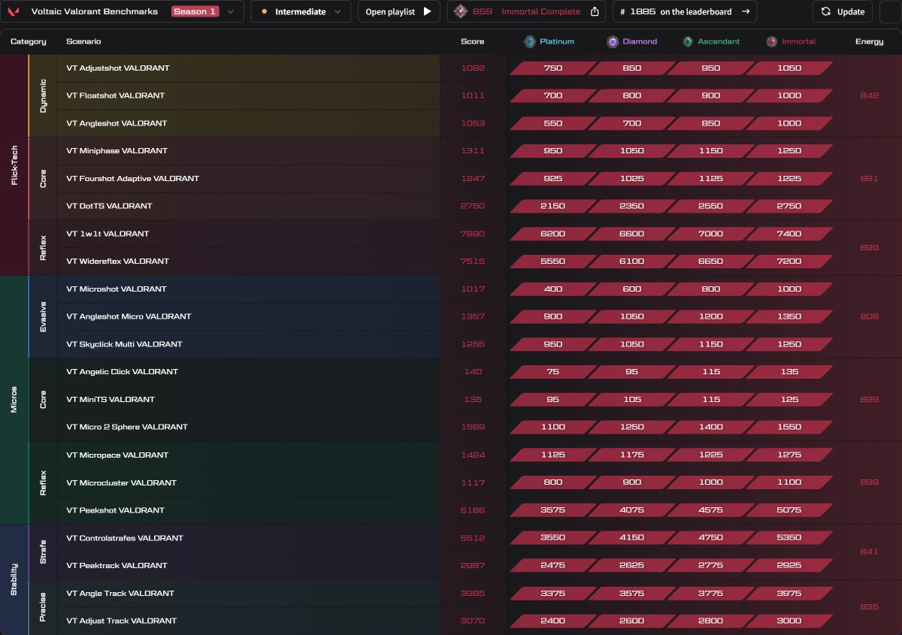Click the Scenario column header

click(x=83, y=41)
